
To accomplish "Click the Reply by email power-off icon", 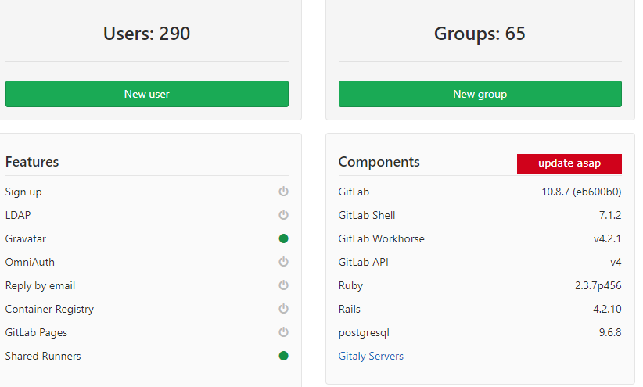I will [283, 285].
